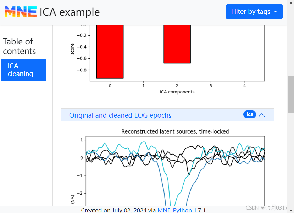Collapse section using the chevron-up icon
The width and height of the screenshot is (294, 216).
(x=262, y=115)
